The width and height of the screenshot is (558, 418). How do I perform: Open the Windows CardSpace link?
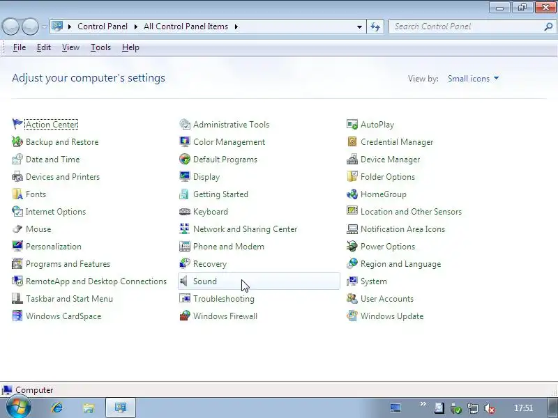63,316
